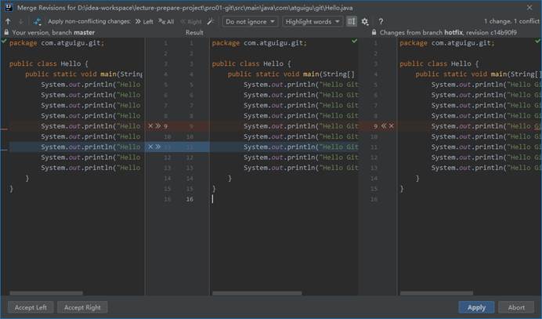542x319 pixels.
Task: Ignore the left change on blue line 11
Action: (150, 147)
